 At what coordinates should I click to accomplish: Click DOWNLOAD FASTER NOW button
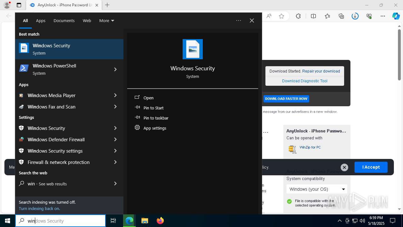click(x=286, y=99)
